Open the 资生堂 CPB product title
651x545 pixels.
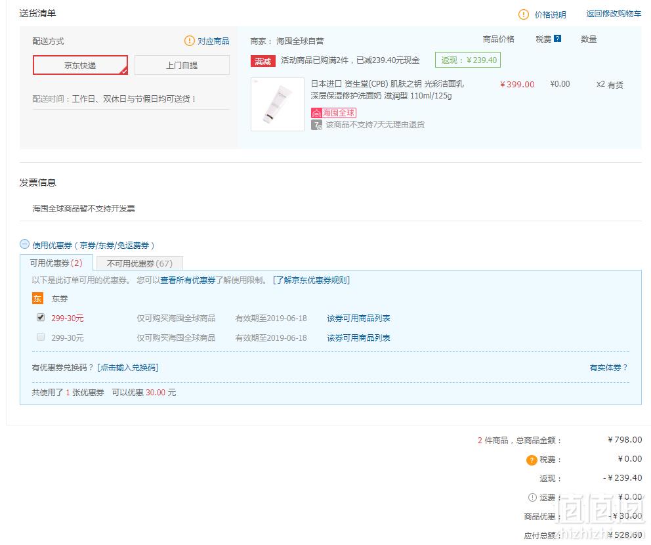(387, 90)
